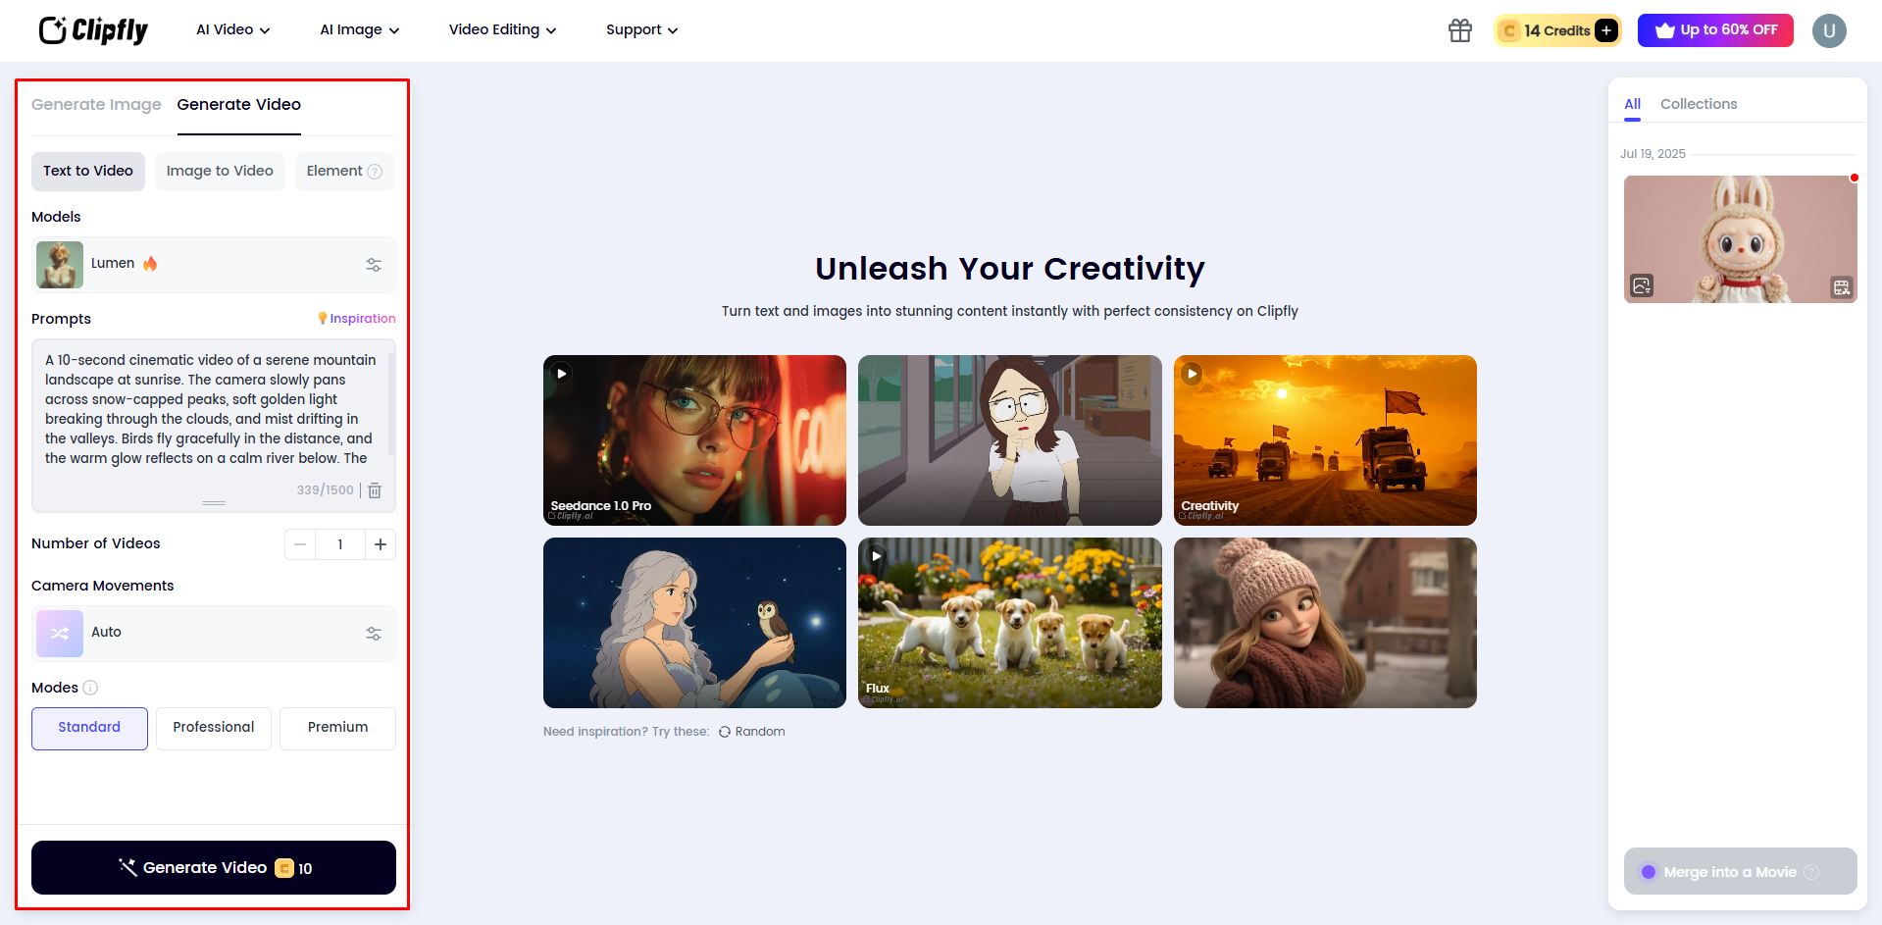Expand the AI Image menu
This screenshot has width=1882, height=925.
coord(360,30)
